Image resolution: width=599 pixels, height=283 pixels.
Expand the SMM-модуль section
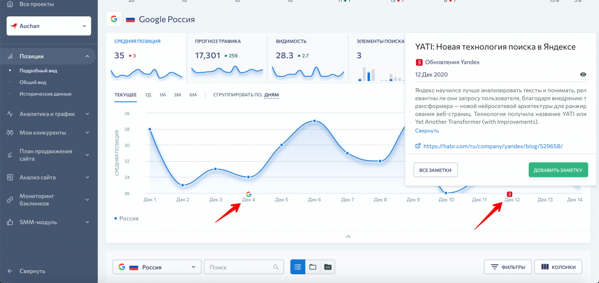click(x=88, y=222)
